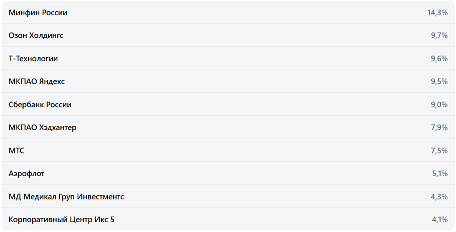456x232 pixels.
Task: Select the 4,1% value for Икс 5
Action: tap(440, 220)
